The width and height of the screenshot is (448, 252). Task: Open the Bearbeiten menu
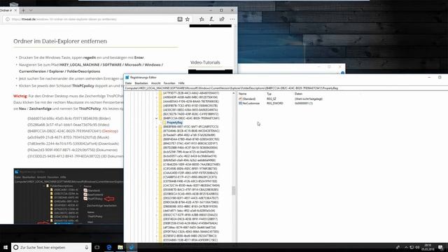(x=141, y=83)
